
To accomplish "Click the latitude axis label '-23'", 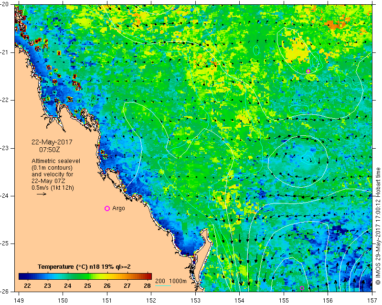I will [5, 148].
